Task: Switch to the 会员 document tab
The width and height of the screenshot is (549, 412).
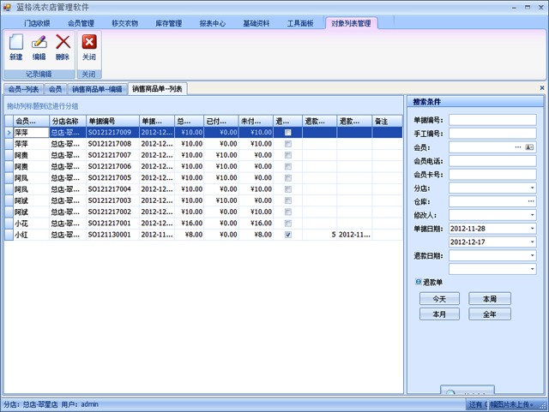Action: pos(55,89)
